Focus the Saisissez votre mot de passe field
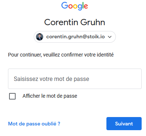 click(75, 79)
